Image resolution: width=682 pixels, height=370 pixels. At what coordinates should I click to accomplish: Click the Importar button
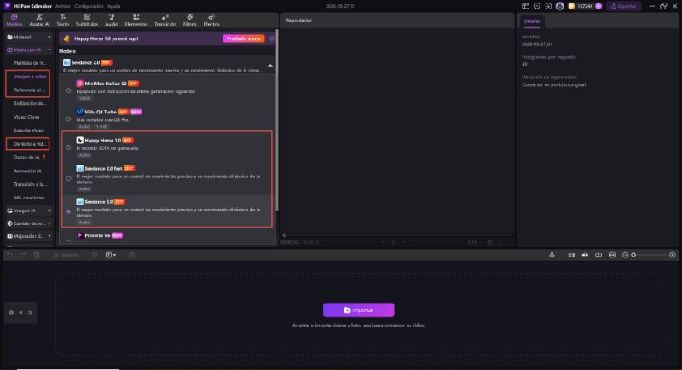coord(359,310)
